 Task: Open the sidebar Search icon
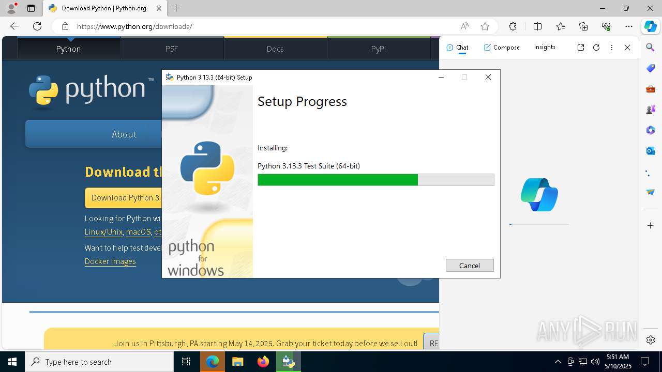pyautogui.click(x=651, y=48)
